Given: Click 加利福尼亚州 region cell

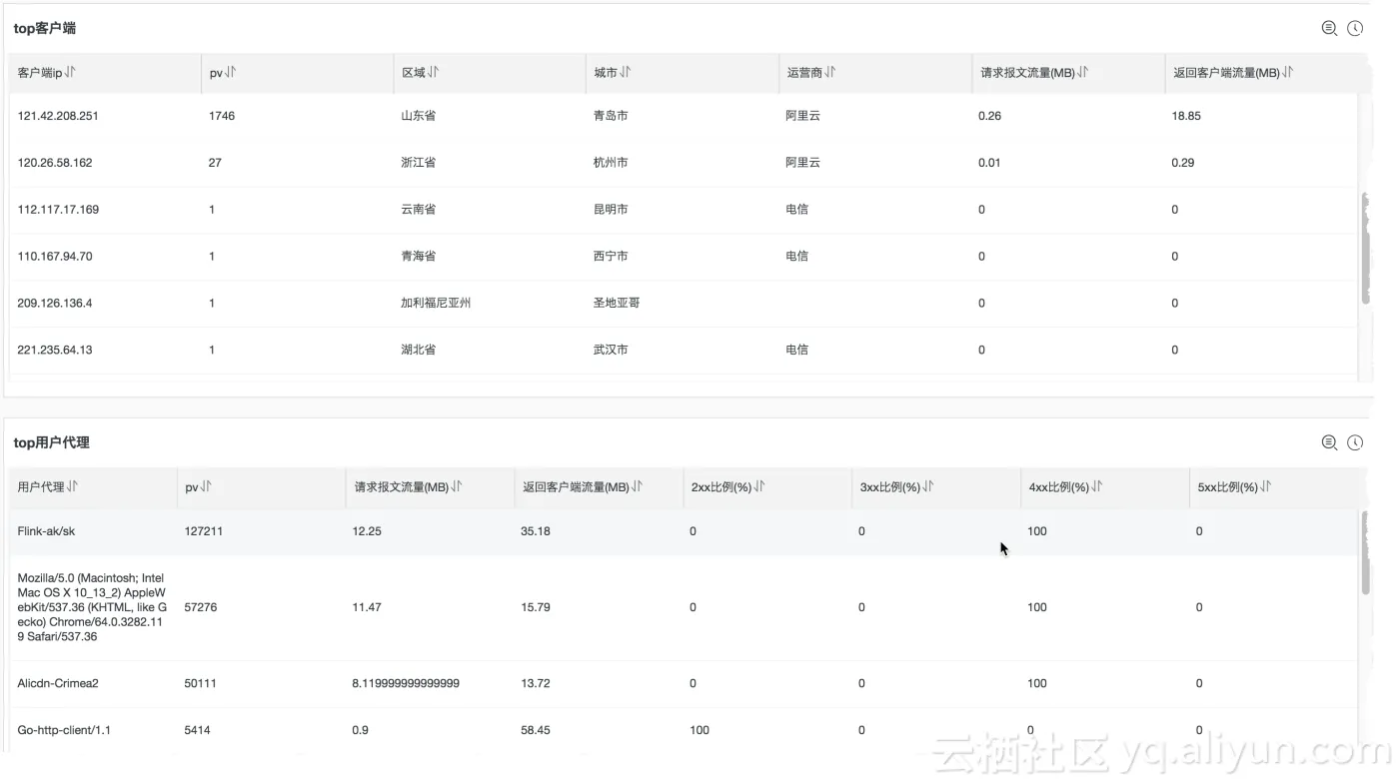Looking at the screenshot, I should pyautogui.click(x=436, y=304).
